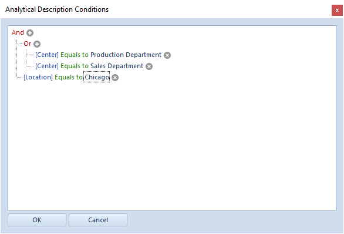Select the Chicago value field
This screenshot has height=234, width=344.
(x=96, y=78)
